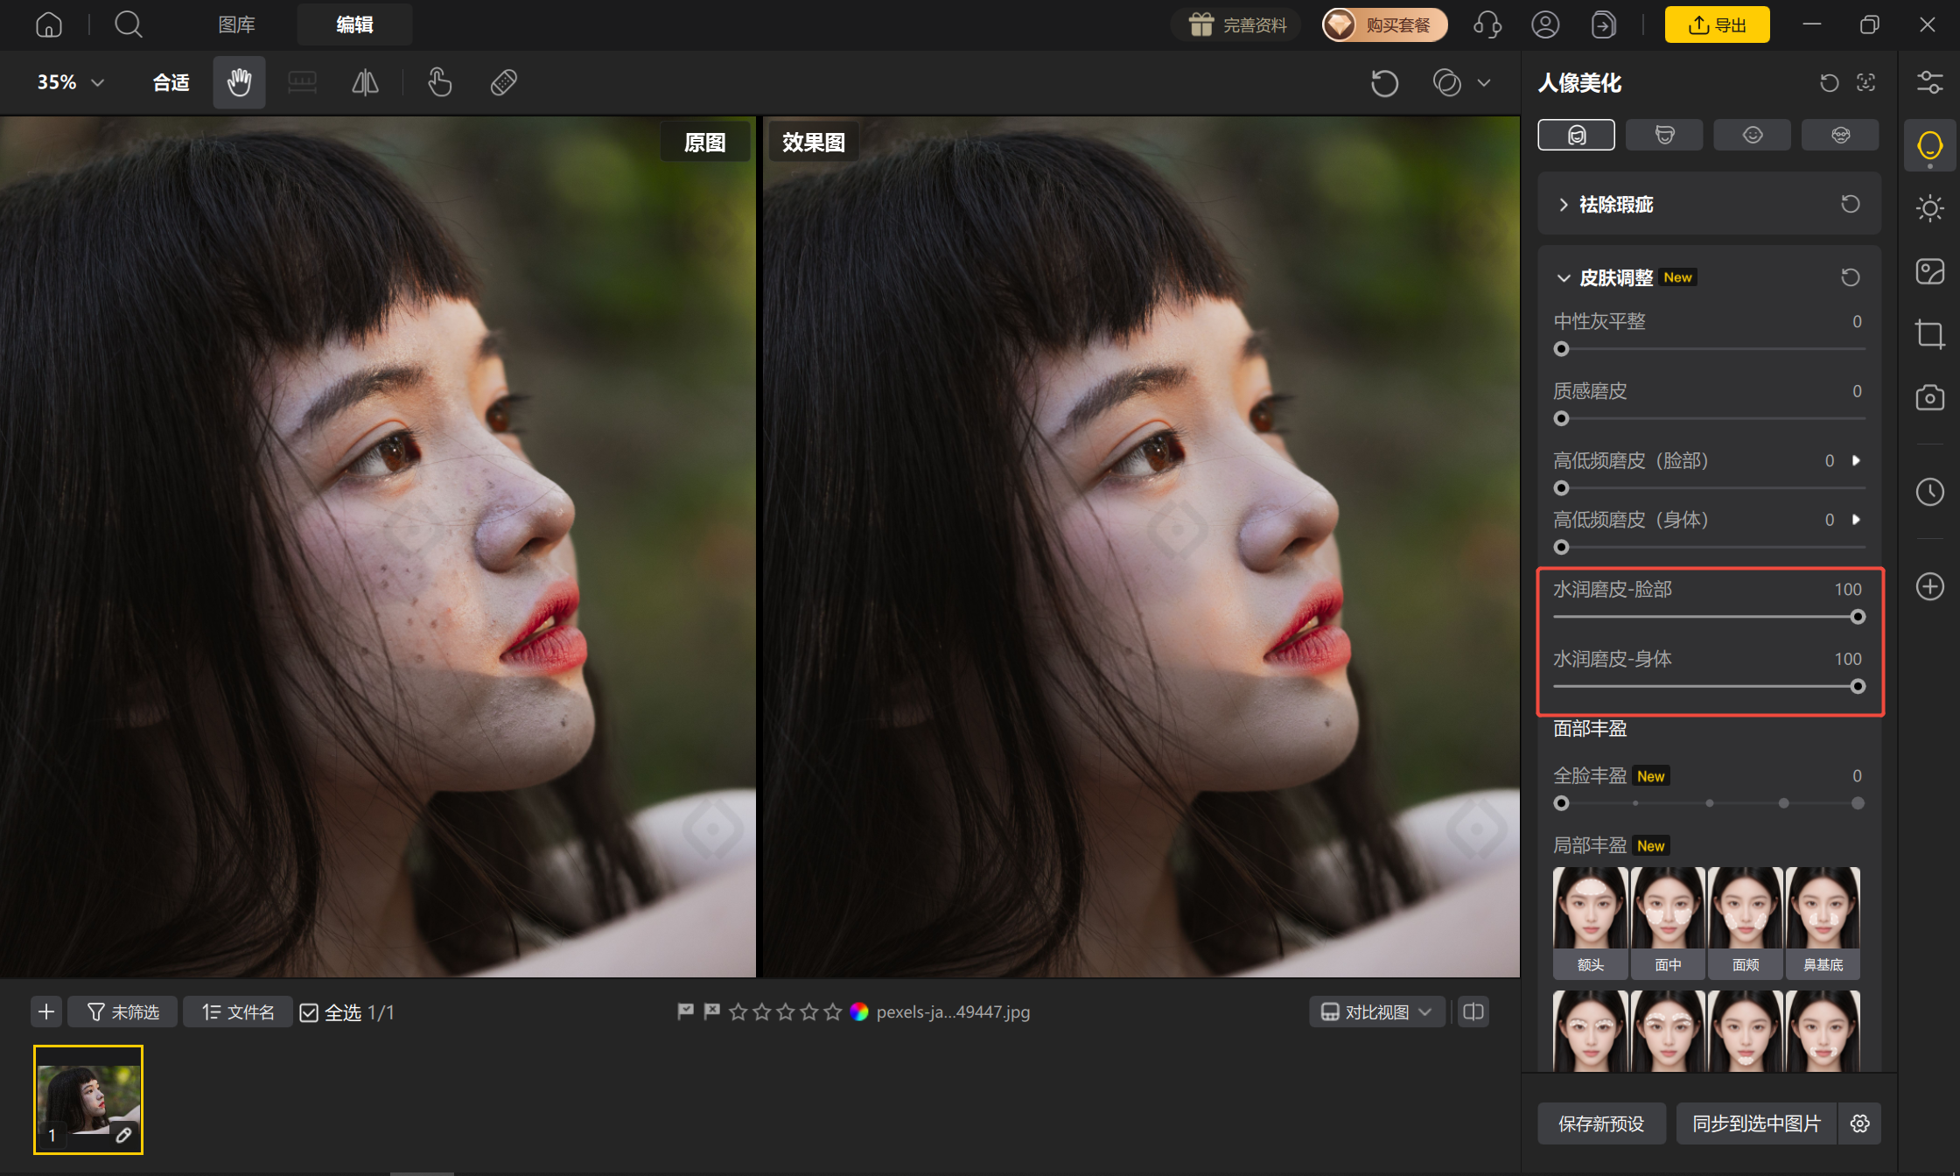Click the first flag mark on the image
Image resolution: width=1960 pixels, height=1176 pixels.
[x=685, y=1011]
